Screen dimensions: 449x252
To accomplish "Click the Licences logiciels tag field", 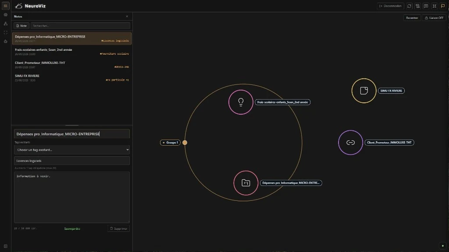I will 72,161.
